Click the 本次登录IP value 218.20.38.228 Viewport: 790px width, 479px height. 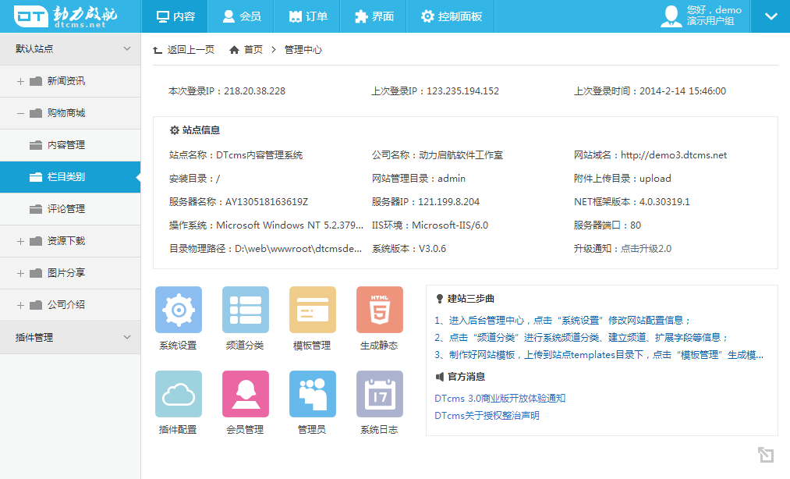pyautogui.click(x=254, y=91)
